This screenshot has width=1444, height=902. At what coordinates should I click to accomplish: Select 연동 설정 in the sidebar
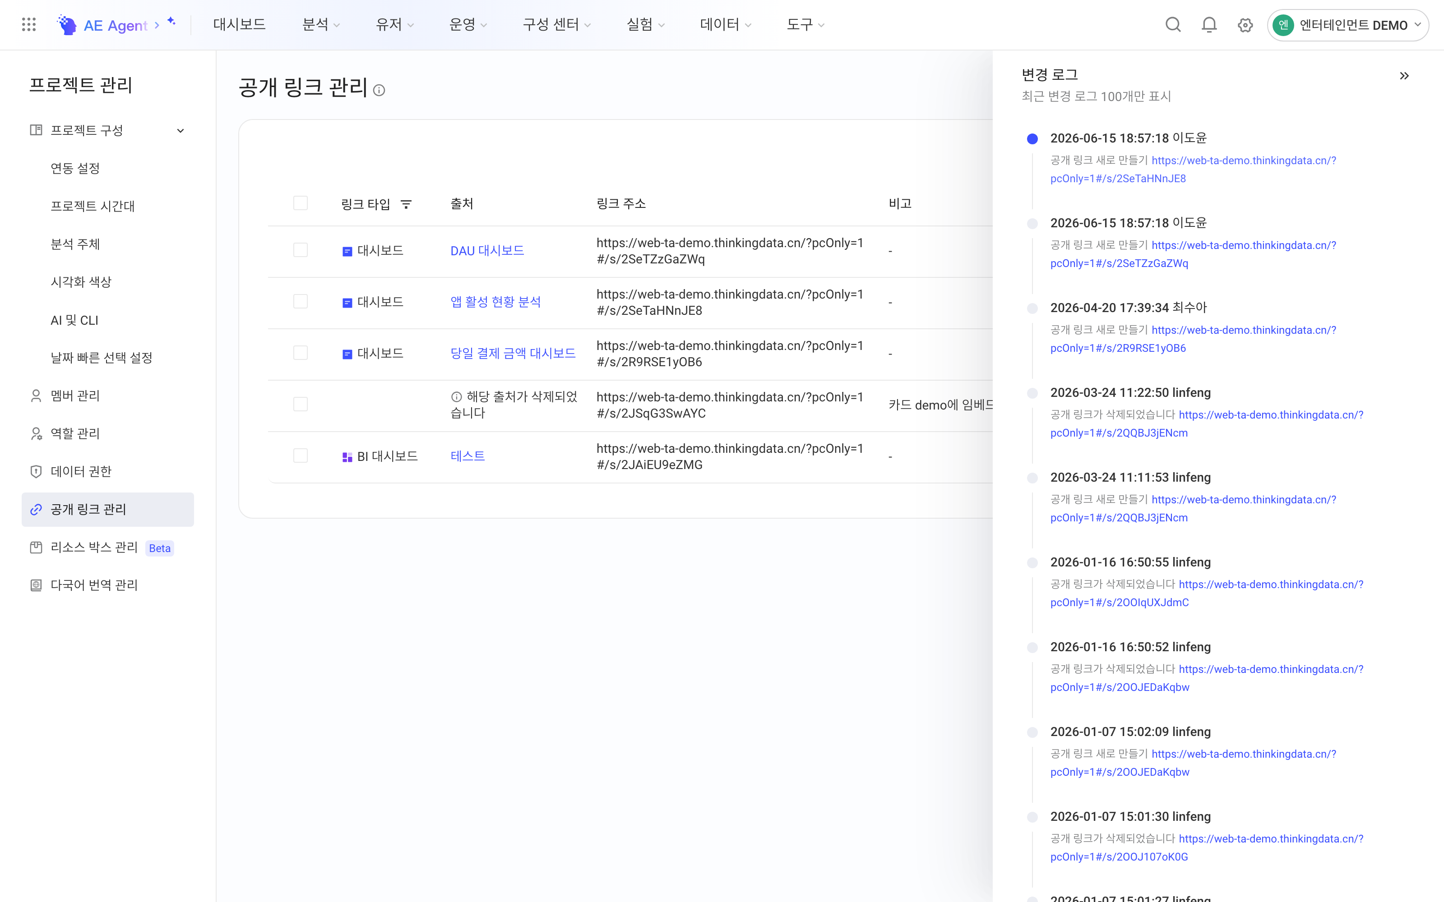(x=75, y=168)
